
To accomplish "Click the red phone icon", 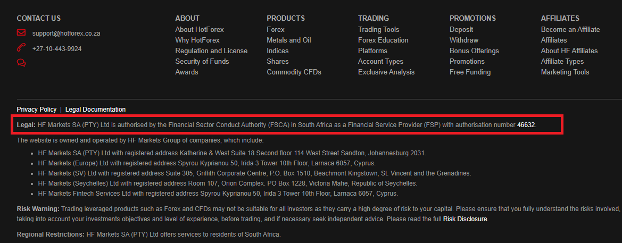I will [x=21, y=48].
